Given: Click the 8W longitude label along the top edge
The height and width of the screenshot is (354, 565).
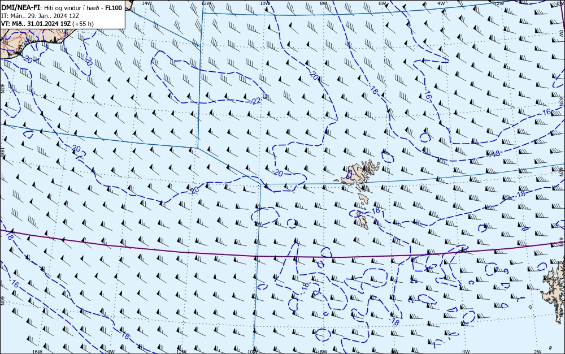Looking at the screenshot, I should tap(324, 3).
